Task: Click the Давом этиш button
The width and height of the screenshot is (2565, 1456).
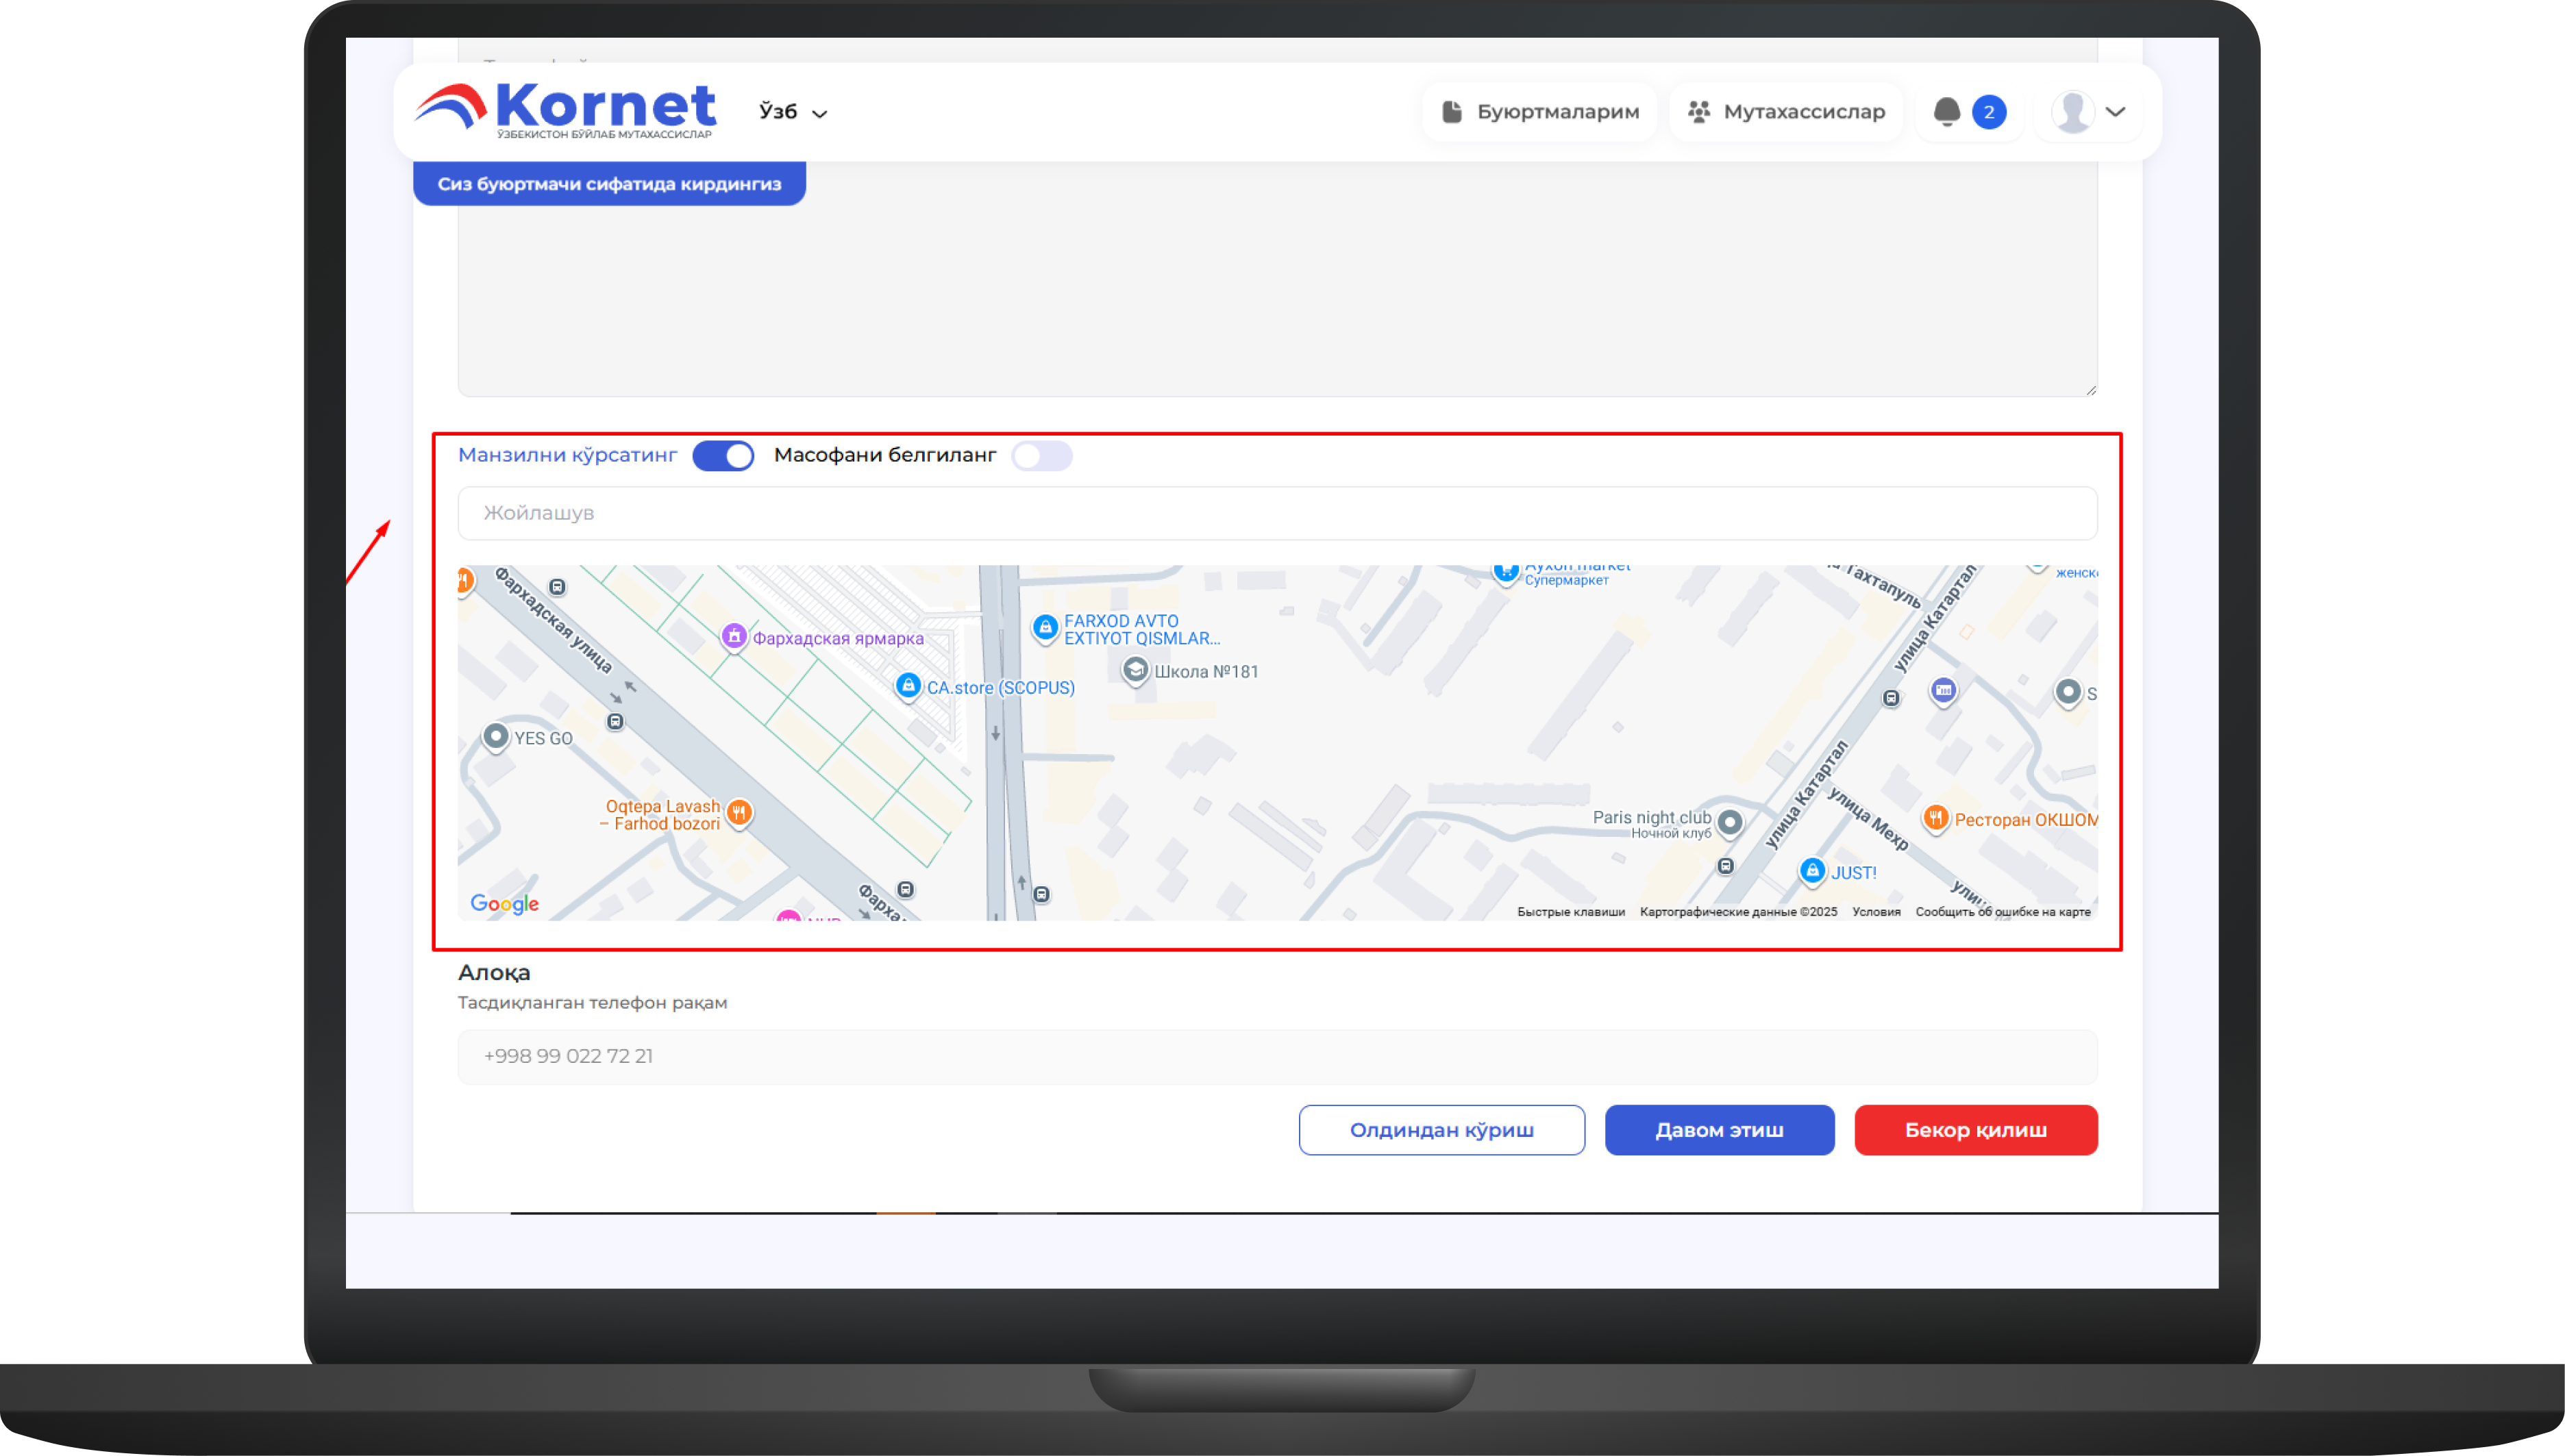Action: [x=1719, y=1130]
